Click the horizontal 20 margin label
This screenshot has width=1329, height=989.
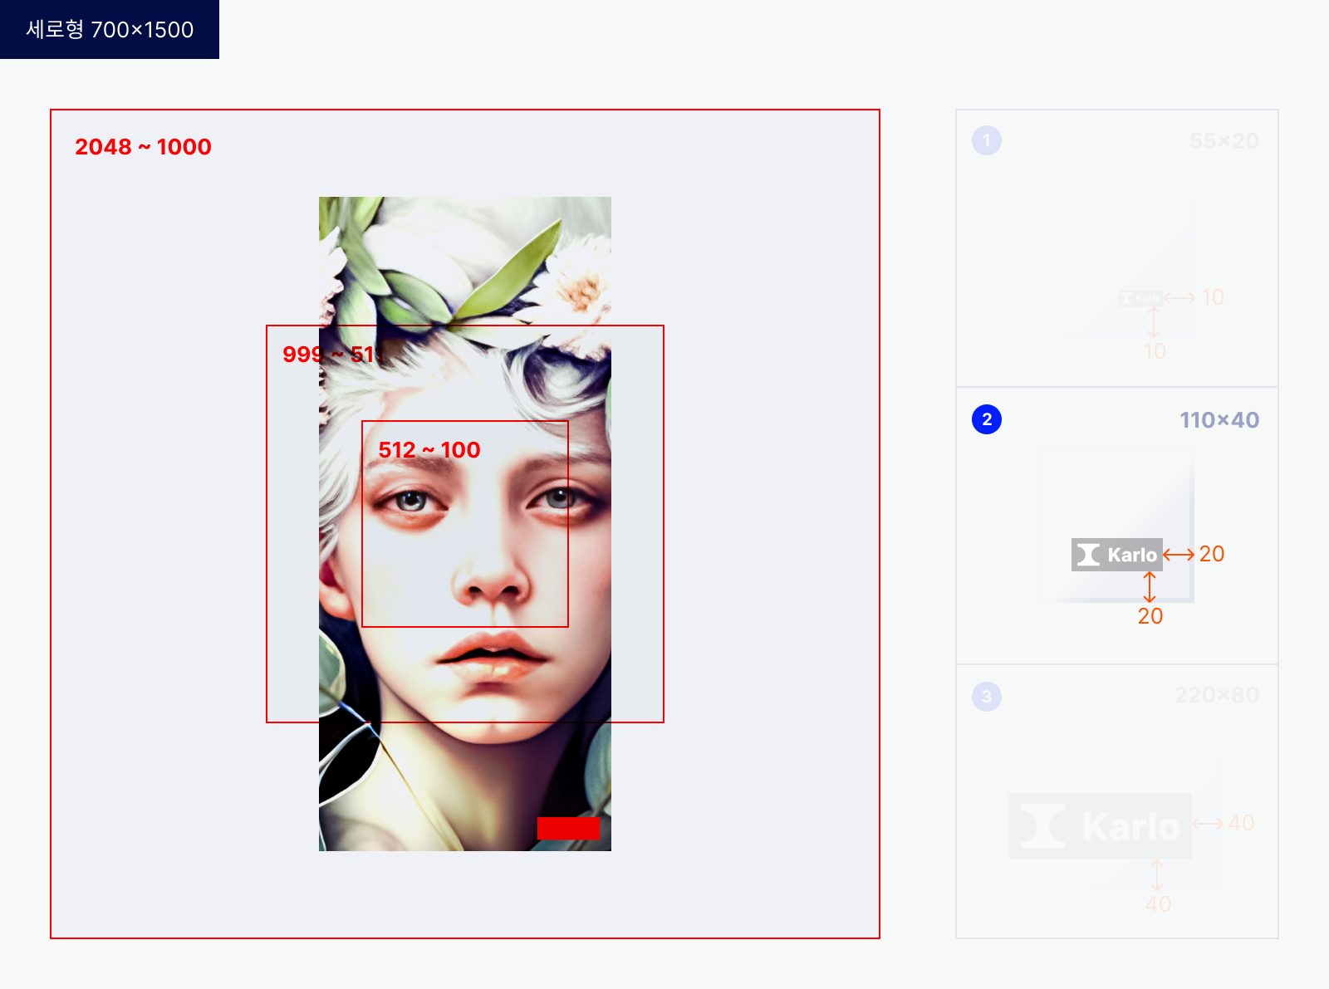[x=1212, y=554]
